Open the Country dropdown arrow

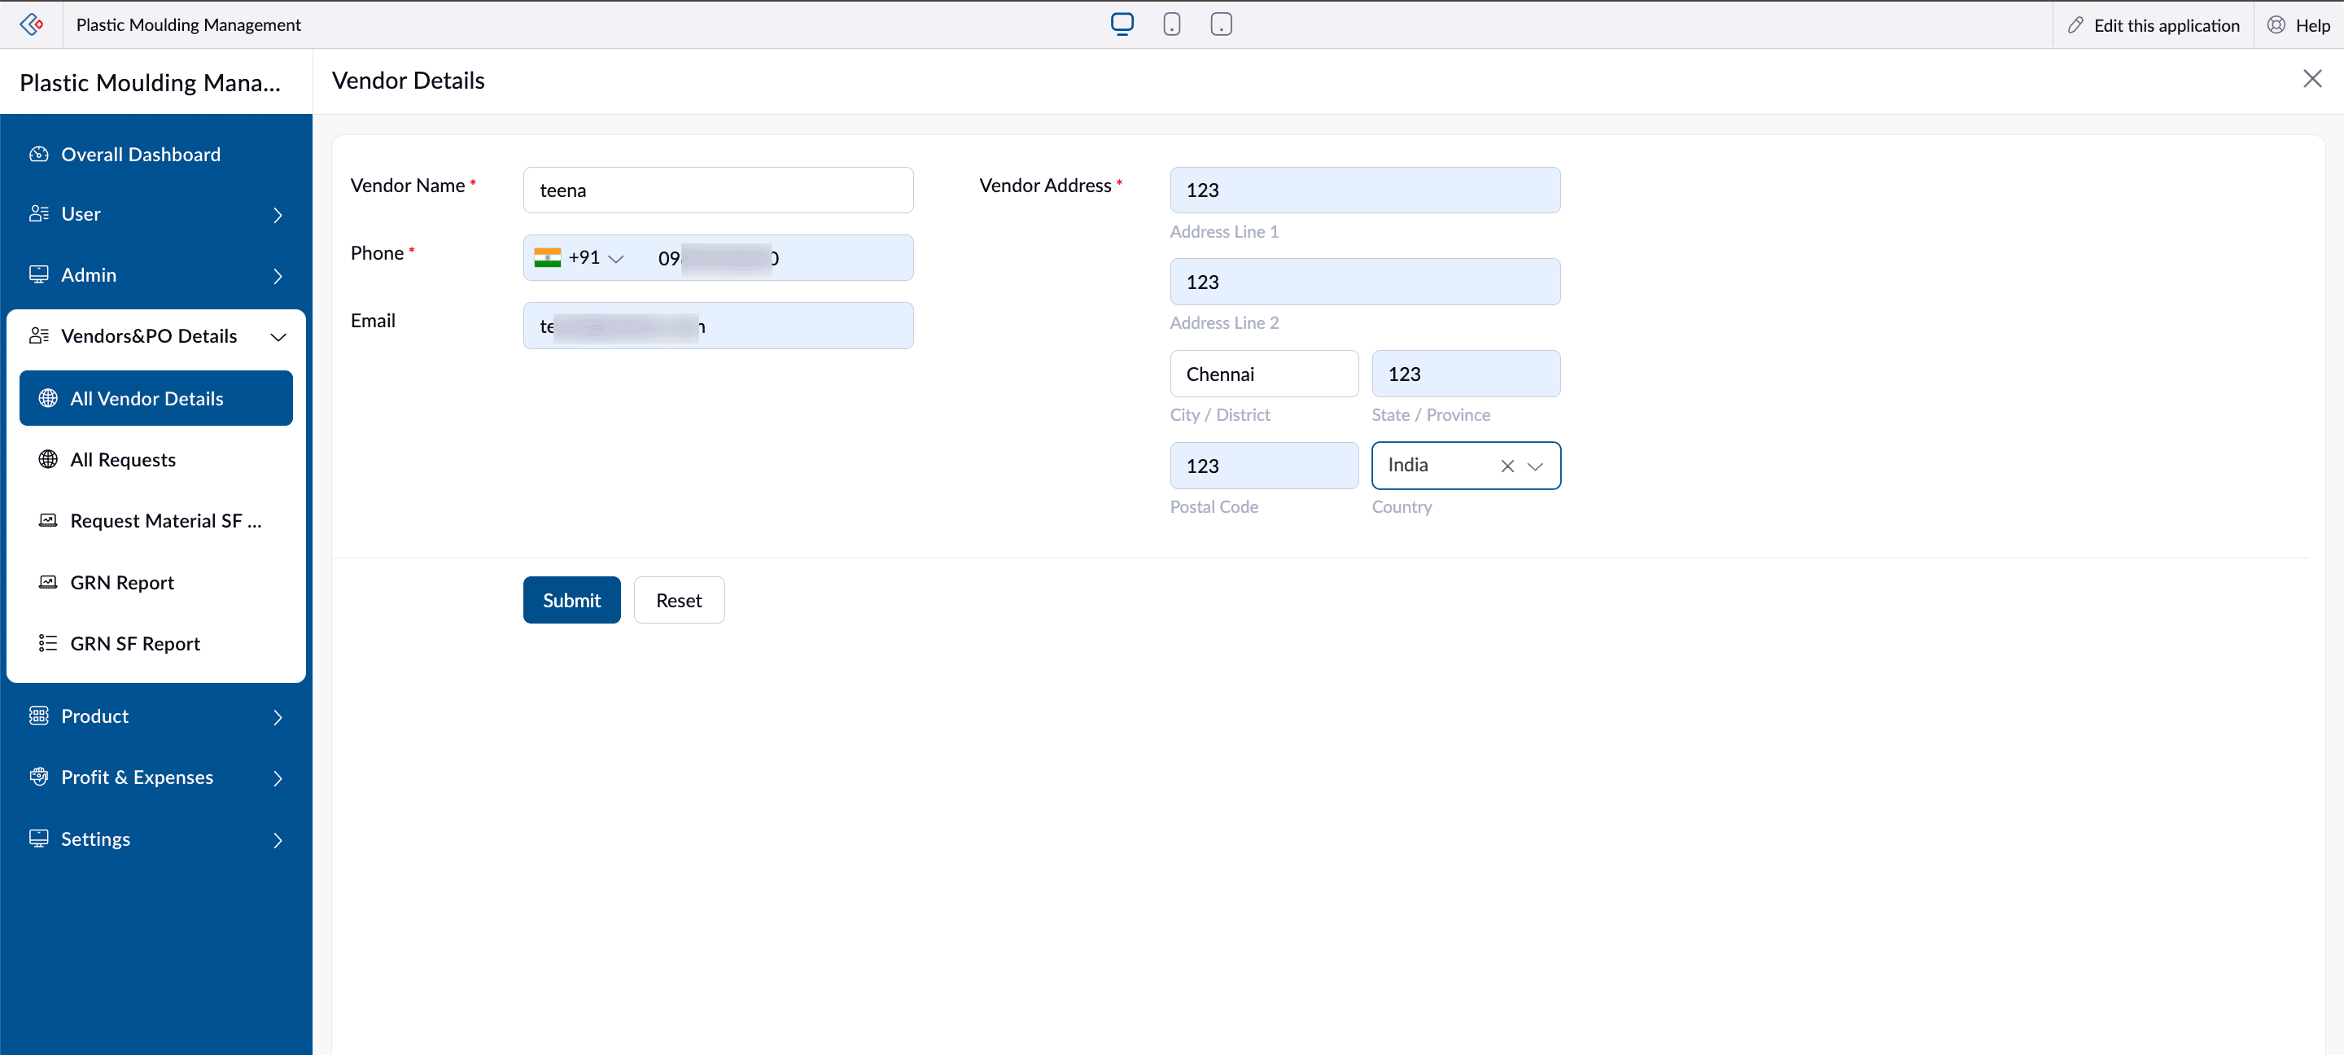click(x=1536, y=466)
